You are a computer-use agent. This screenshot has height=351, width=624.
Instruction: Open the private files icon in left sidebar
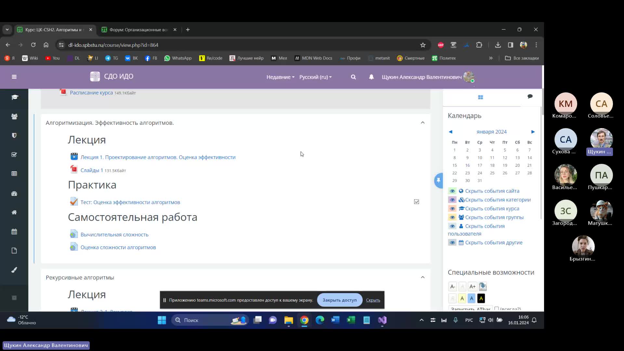pyautogui.click(x=14, y=251)
